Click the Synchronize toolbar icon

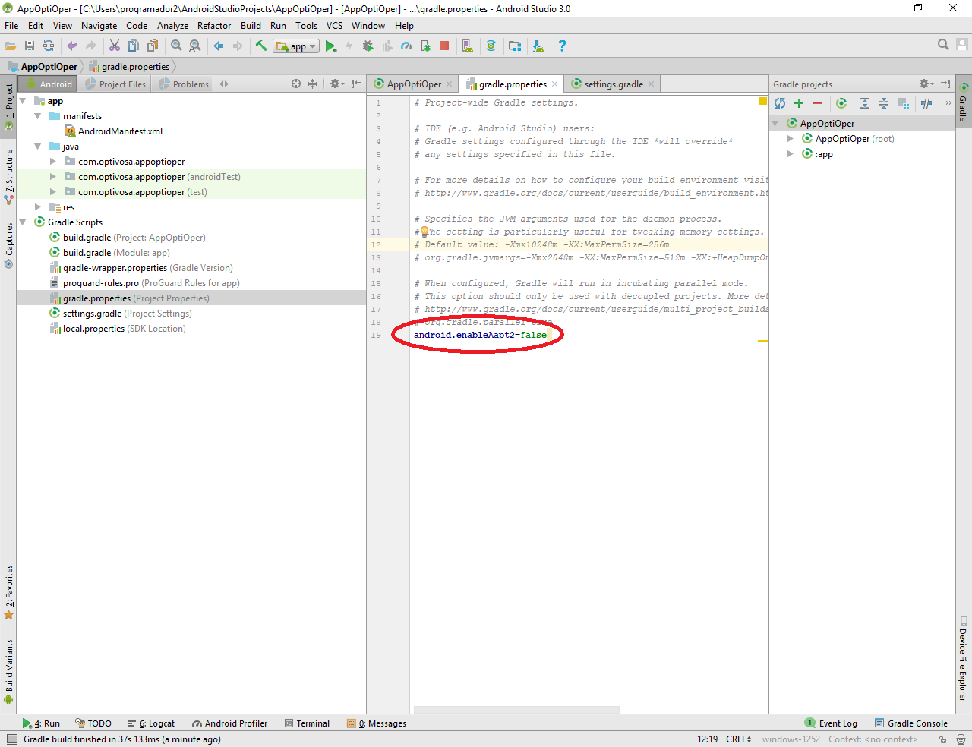tap(49, 46)
